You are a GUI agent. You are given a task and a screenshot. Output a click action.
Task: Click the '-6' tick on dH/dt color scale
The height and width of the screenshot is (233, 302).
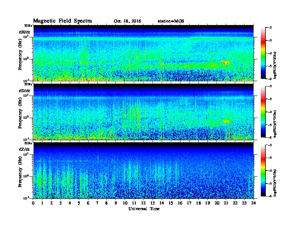click(270, 79)
